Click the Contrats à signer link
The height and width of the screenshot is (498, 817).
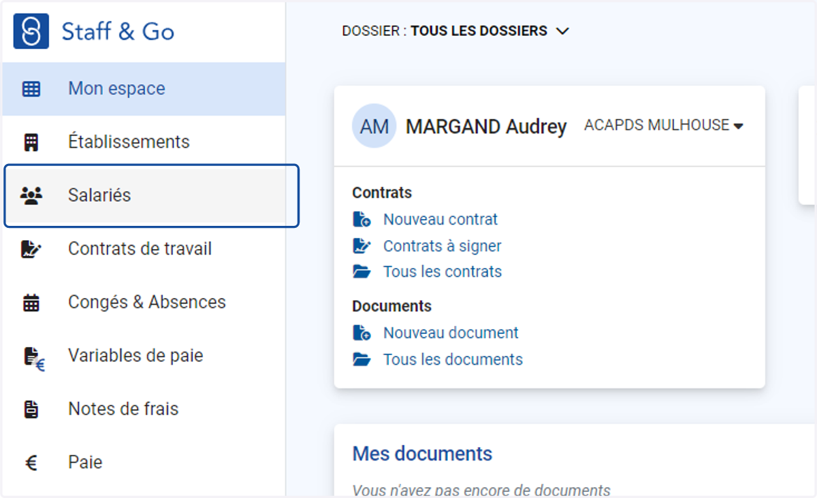click(x=443, y=246)
